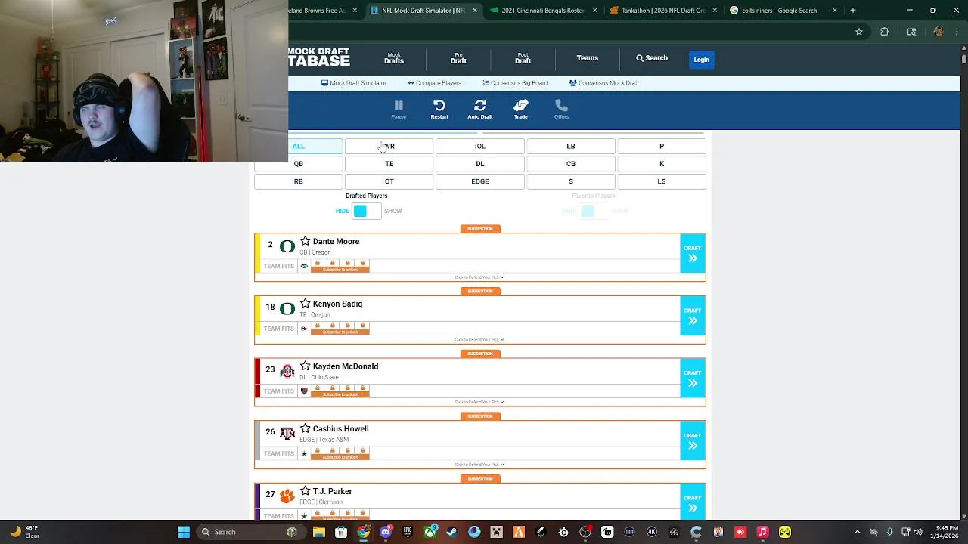Click Chiefs team fit icon under Kenyon Sadiq
This screenshot has height=544, width=968.
304,329
